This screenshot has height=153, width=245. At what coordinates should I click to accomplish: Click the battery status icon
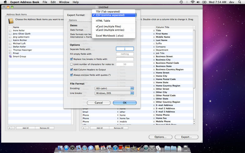(x=204, y=2)
